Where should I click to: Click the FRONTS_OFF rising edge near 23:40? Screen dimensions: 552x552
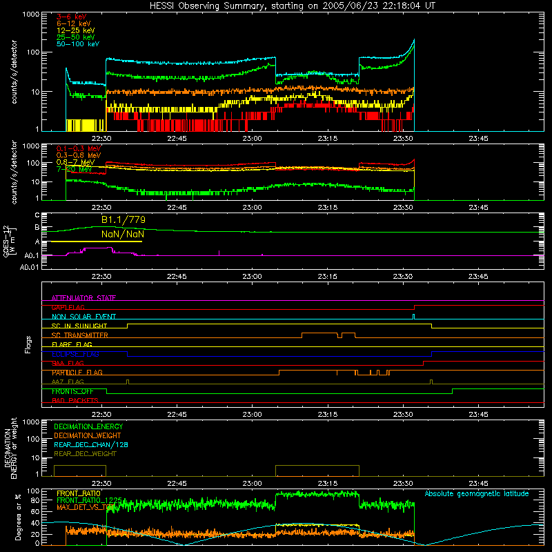453,391
